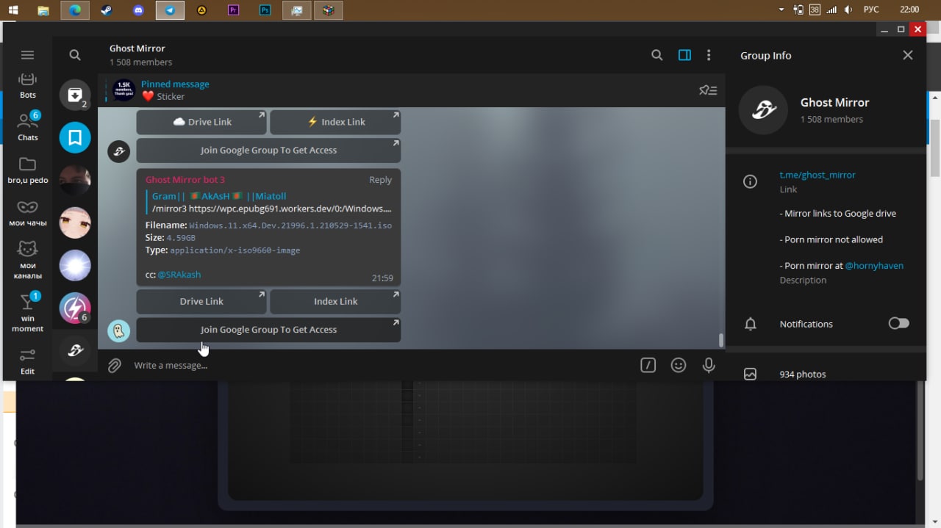Screen dimensions: 941x528
Task: Click lower Join Google Group To Get Access
Action: click(x=268, y=330)
